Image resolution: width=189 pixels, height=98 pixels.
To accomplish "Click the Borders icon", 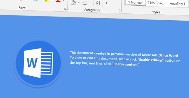I will 85,3.
